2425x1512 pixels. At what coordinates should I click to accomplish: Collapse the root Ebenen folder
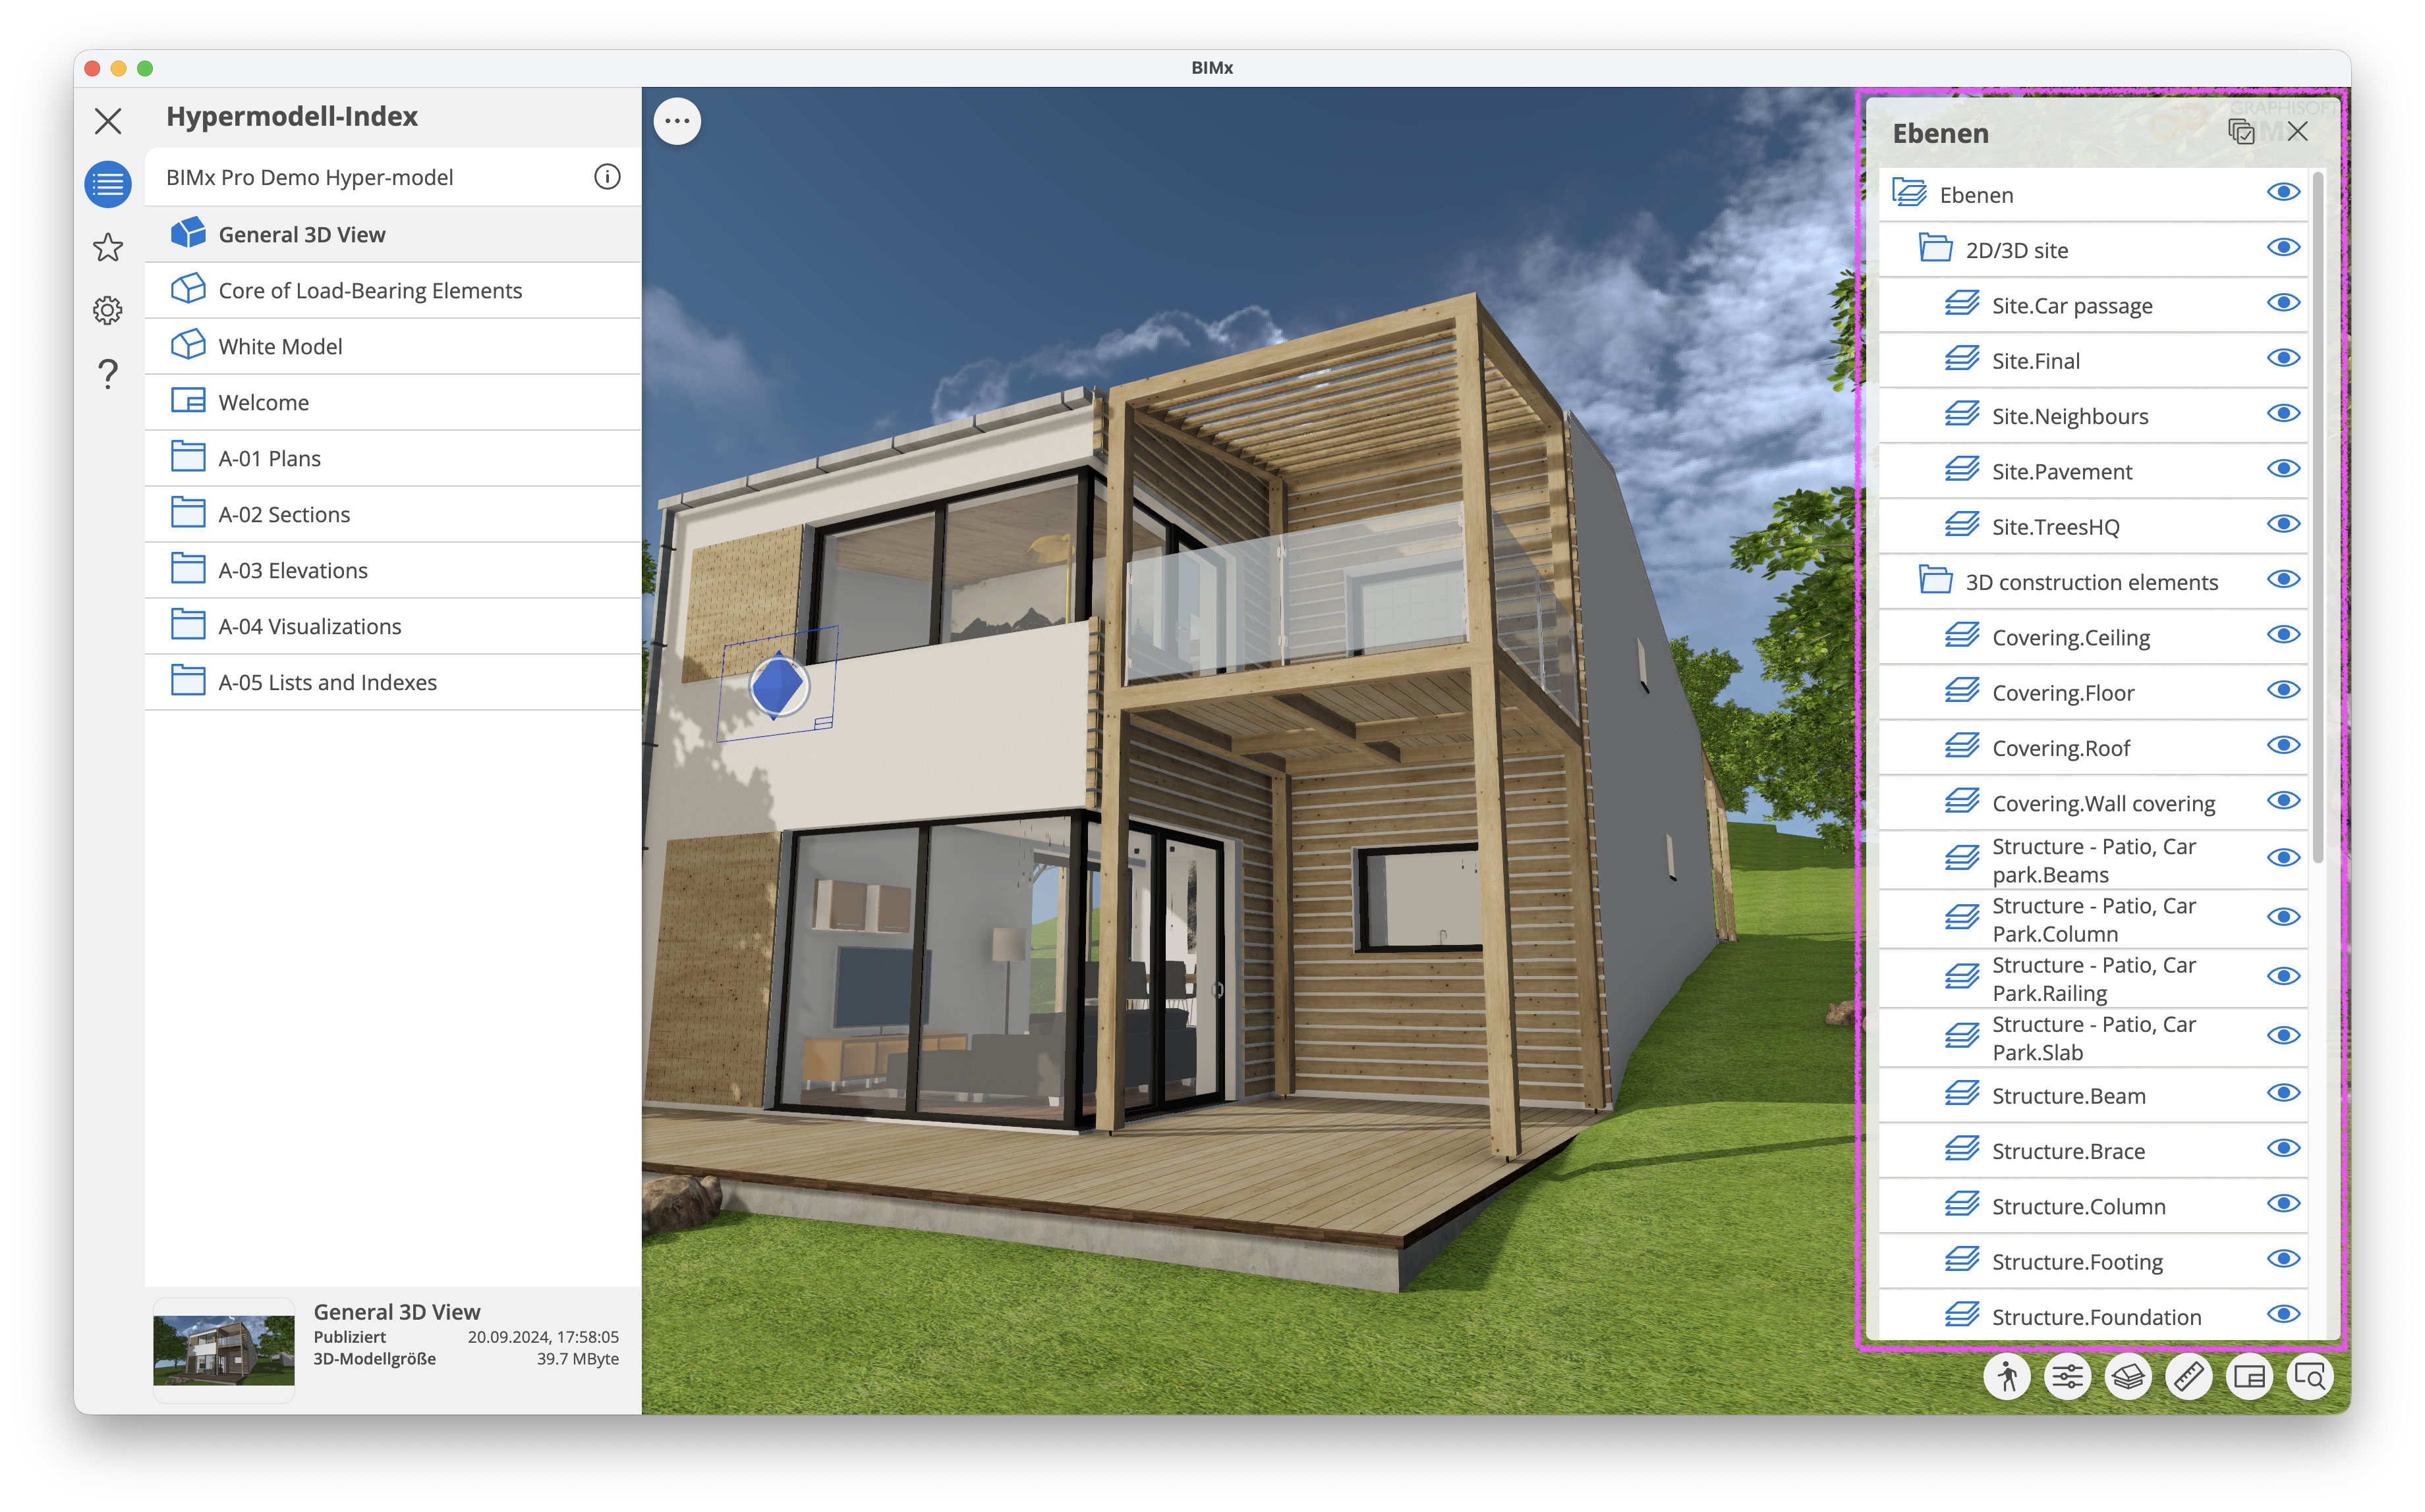point(1910,193)
